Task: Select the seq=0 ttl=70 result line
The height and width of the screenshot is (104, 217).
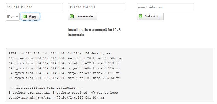Action: click(x=65, y=58)
